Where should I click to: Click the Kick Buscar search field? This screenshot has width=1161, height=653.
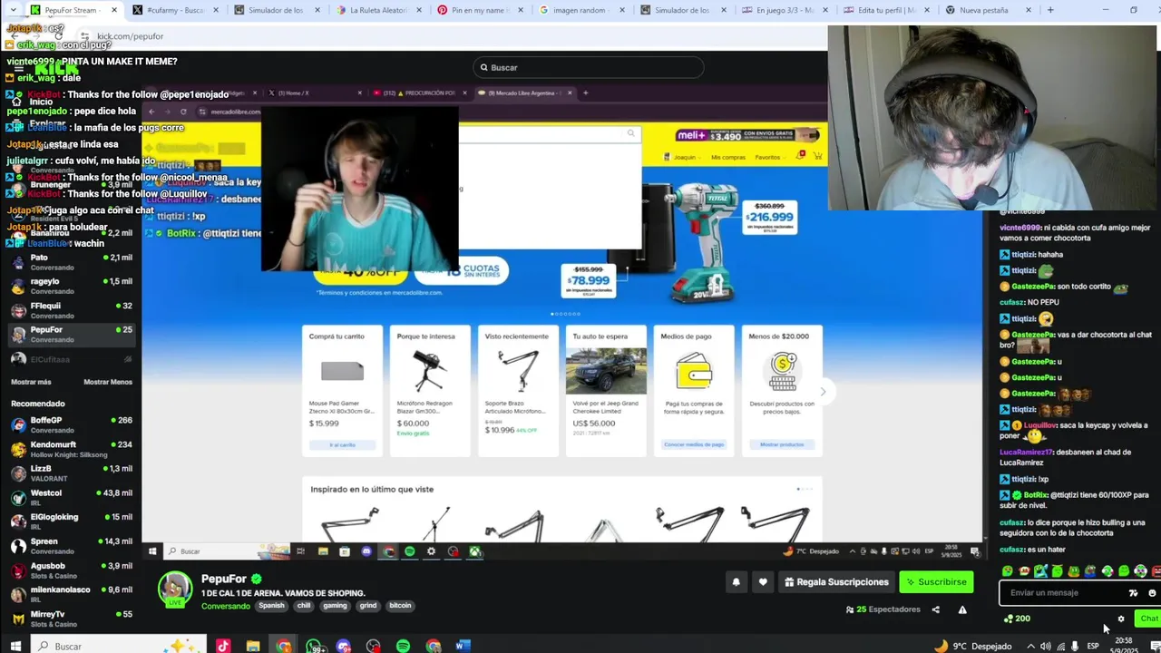click(x=588, y=67)
